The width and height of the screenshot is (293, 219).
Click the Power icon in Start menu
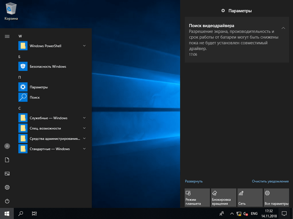click(7, 201)
